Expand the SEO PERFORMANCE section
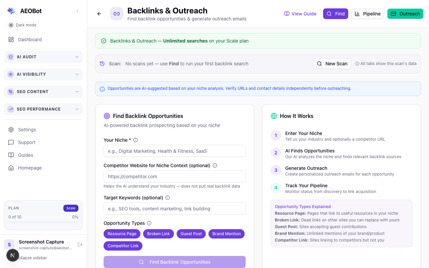429x268 pixels. pos(43,109)
